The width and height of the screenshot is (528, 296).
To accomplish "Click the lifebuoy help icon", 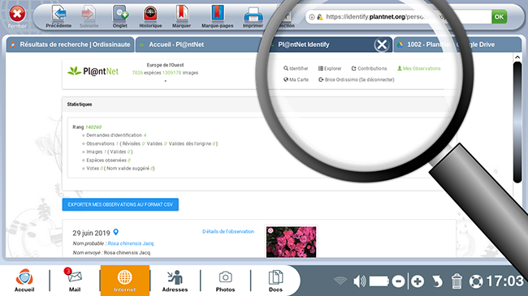I will [476, 281].
